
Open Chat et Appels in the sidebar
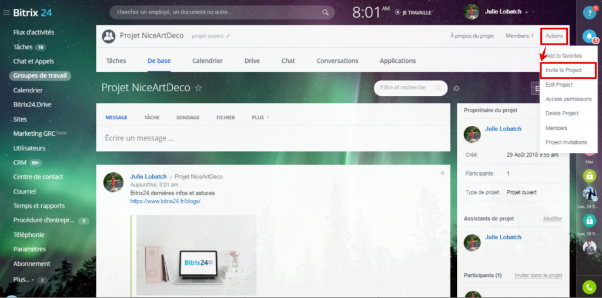pos(34,61)
